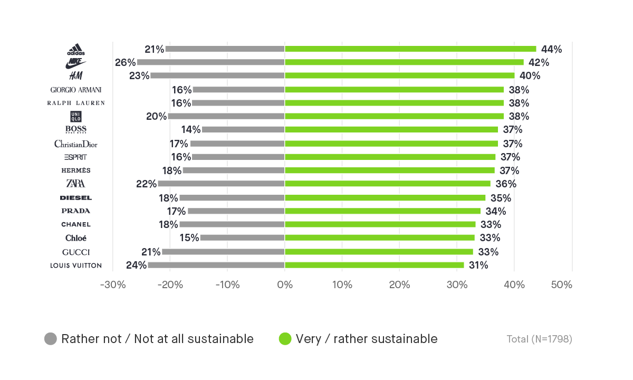Click the Zara logo

76,184
